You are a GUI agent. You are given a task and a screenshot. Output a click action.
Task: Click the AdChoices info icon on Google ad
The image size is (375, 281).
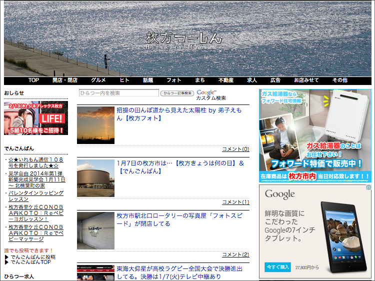point(368,187)
